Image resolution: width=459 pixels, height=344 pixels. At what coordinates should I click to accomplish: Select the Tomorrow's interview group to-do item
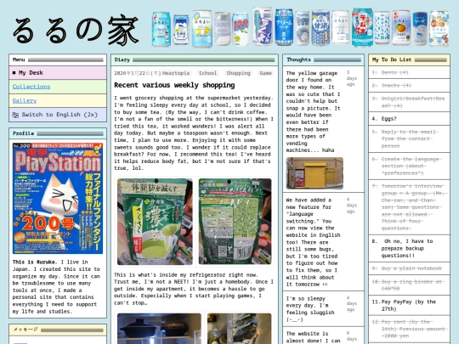409,207
